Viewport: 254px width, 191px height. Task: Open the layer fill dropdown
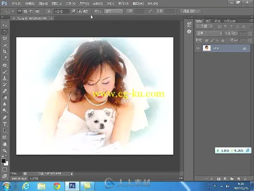click(250, 40)
